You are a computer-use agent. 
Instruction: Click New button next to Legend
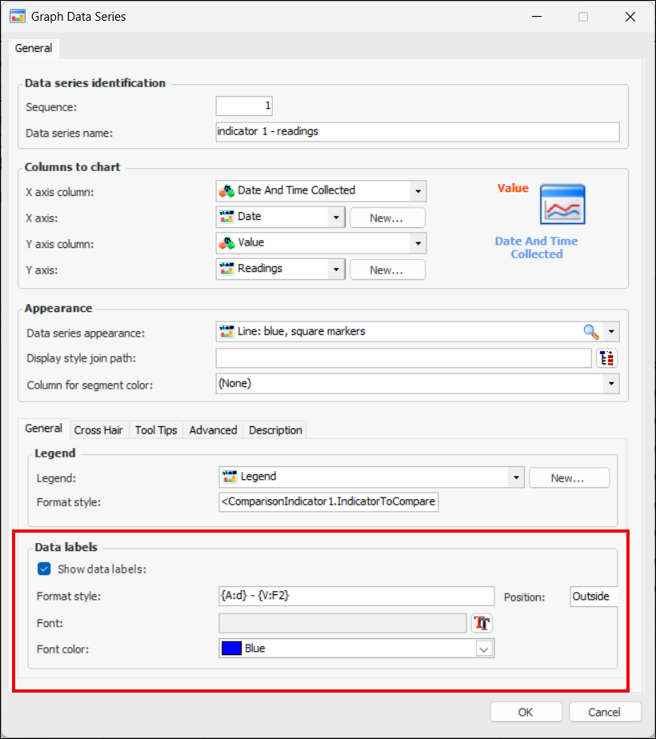coord(569,478)
